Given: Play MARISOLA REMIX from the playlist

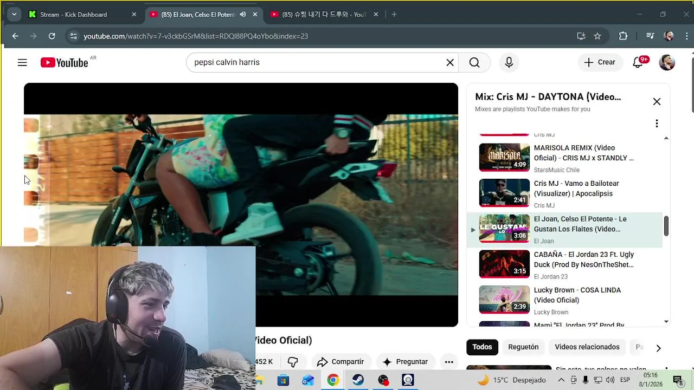Looking at the screenshot, I should pos(564,158).
